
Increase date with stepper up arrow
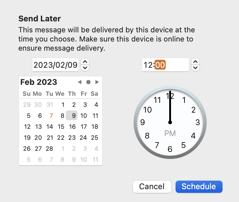(85, 62)
